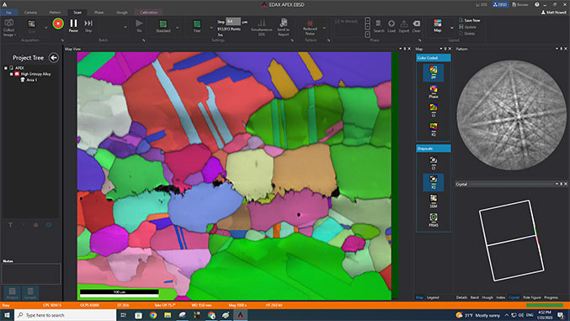
Task: Switch to the Pole Figure tab
Action: click(532, 297)
